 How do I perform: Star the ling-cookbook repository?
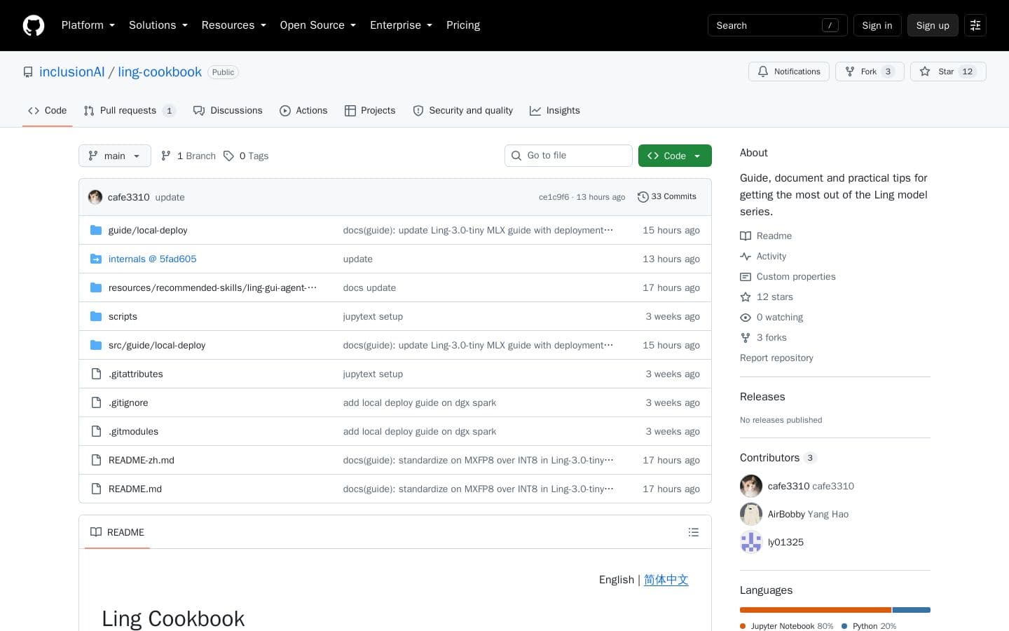click(948, 72)
